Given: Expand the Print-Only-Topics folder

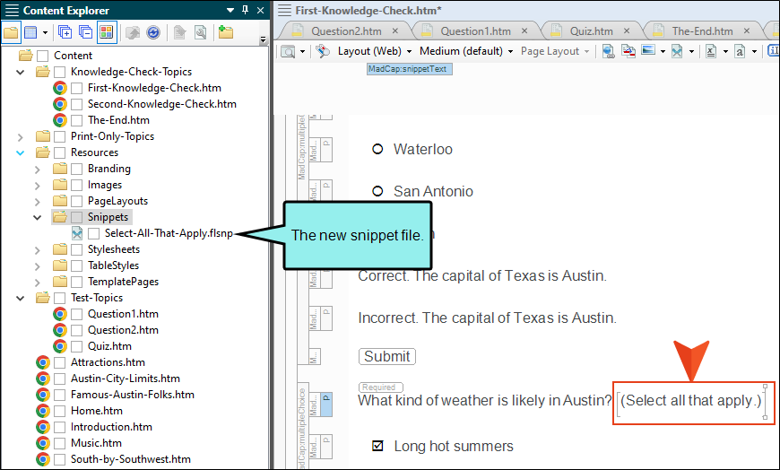Looking at the screenshot, I should tap(22, 136).
